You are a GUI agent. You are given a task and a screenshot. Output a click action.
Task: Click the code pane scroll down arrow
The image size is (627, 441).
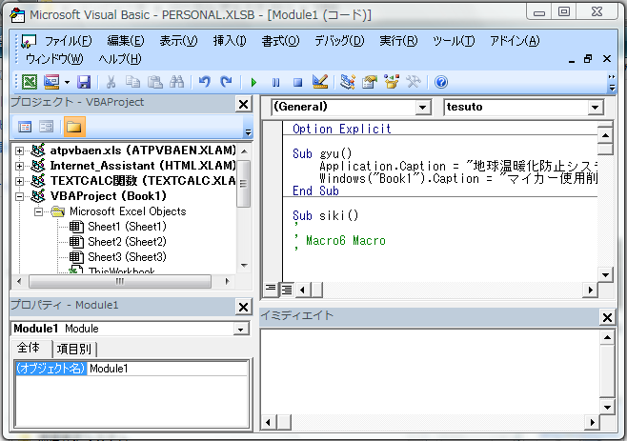coord(605,274)
